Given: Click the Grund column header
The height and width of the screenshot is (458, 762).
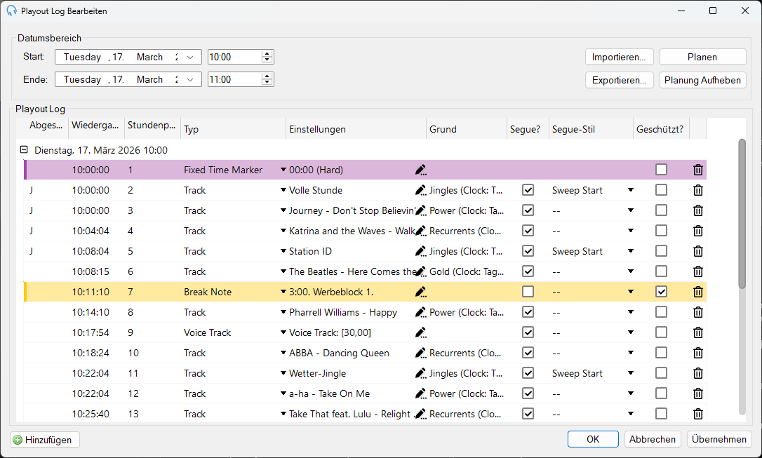Looking at the screenshot, I should 467,129.
